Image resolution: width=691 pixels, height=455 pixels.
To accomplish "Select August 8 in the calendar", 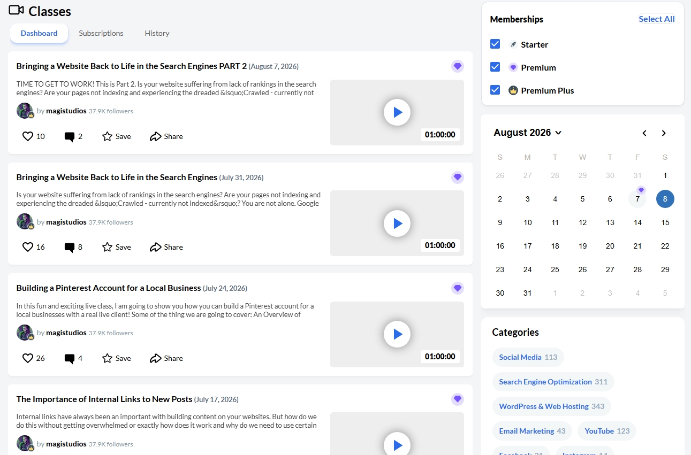I will tap(665, 199).
